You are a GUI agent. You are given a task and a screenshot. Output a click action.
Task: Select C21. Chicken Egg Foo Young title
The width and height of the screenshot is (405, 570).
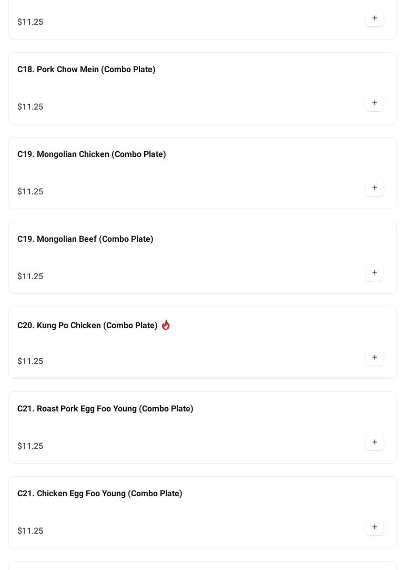tap(100, 494)
